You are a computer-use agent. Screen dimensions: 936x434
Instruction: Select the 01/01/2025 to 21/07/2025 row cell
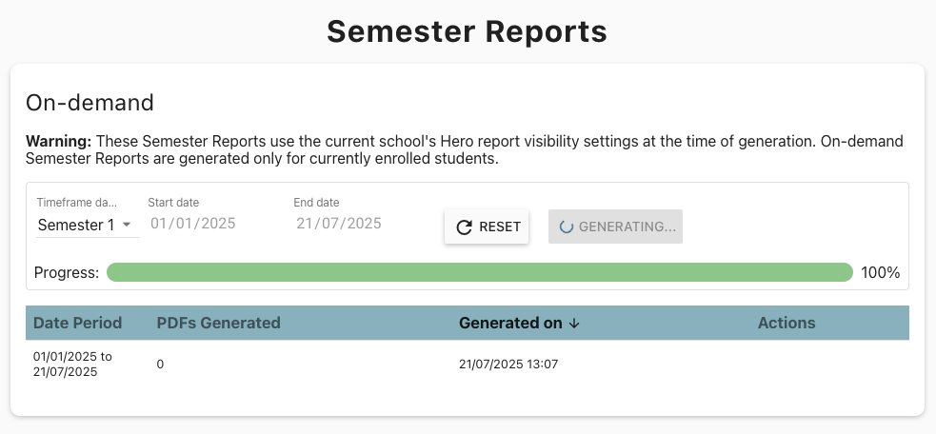pos(72,364)
